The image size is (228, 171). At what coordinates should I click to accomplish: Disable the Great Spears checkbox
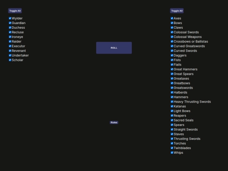pyautogui.click(x=172, y=74)
